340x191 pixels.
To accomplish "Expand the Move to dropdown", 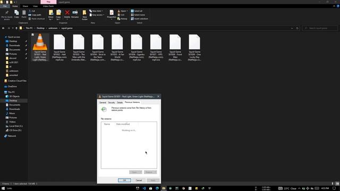I will (x=51, y=20).
